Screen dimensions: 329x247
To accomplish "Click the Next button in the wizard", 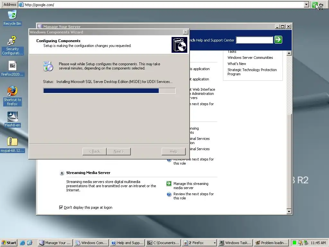I will tap(119, 151).
